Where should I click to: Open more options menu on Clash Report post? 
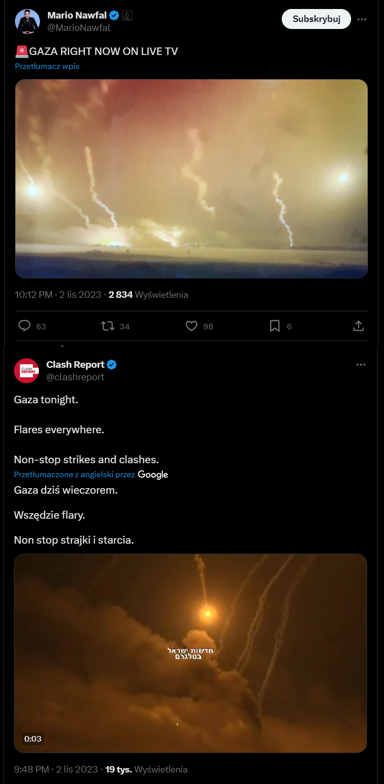[x=361, y=365]
